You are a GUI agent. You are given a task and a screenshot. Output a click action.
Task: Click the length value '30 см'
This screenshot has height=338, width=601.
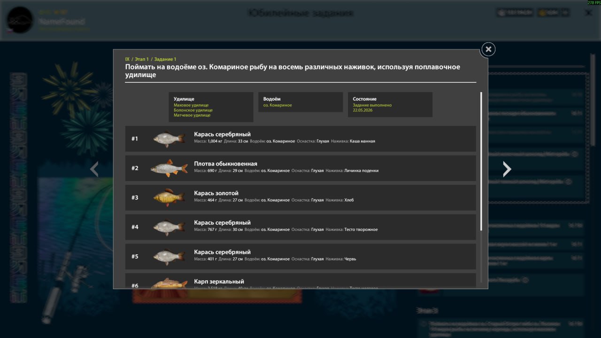(x=238, y=229)
